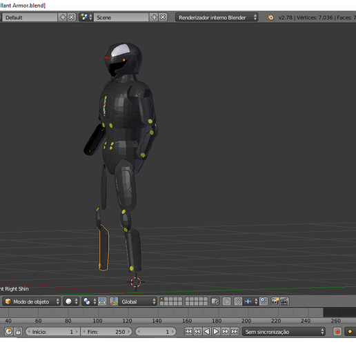The image size is (356, 356).
Task: Open the Sem sincronização sync dropdown
Action: pos(284,332)
